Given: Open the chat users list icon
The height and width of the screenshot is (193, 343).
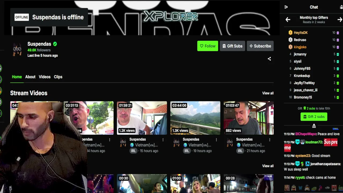Looking at the screenshot, I should click(341, 7).
